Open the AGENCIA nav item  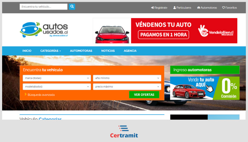pos(130,51)
